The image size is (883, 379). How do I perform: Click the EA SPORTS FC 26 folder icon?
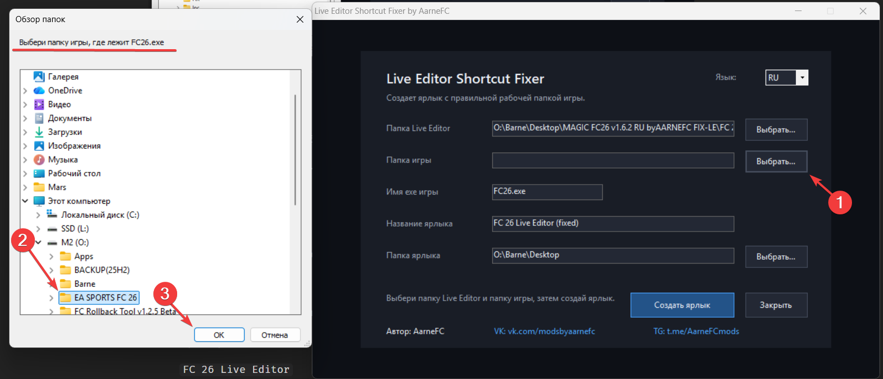coord(65,297)
